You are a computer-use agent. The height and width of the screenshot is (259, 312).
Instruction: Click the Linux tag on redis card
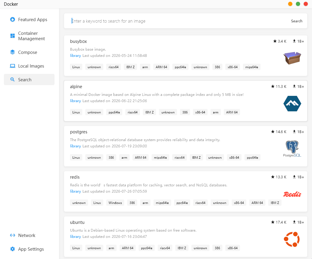[x=97, y=203]
